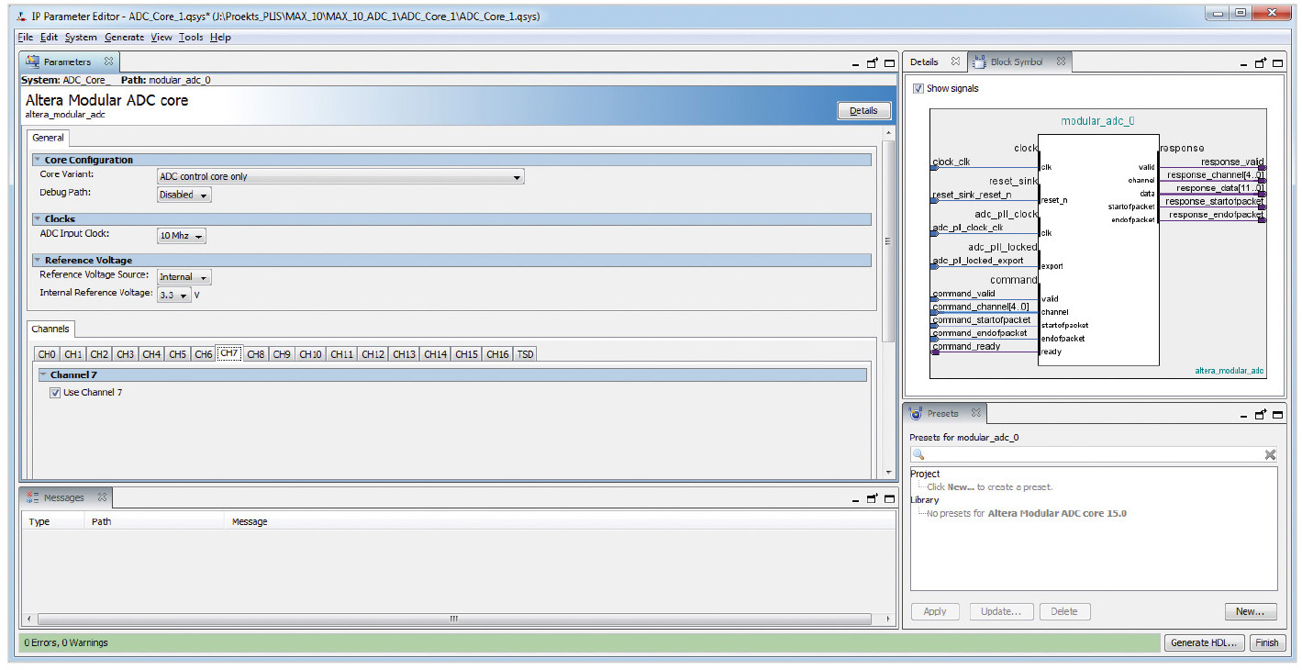The image size is (1302, 670).
Task: Open the Internal Reference Voltage dropdown
Action: (173, 296)
